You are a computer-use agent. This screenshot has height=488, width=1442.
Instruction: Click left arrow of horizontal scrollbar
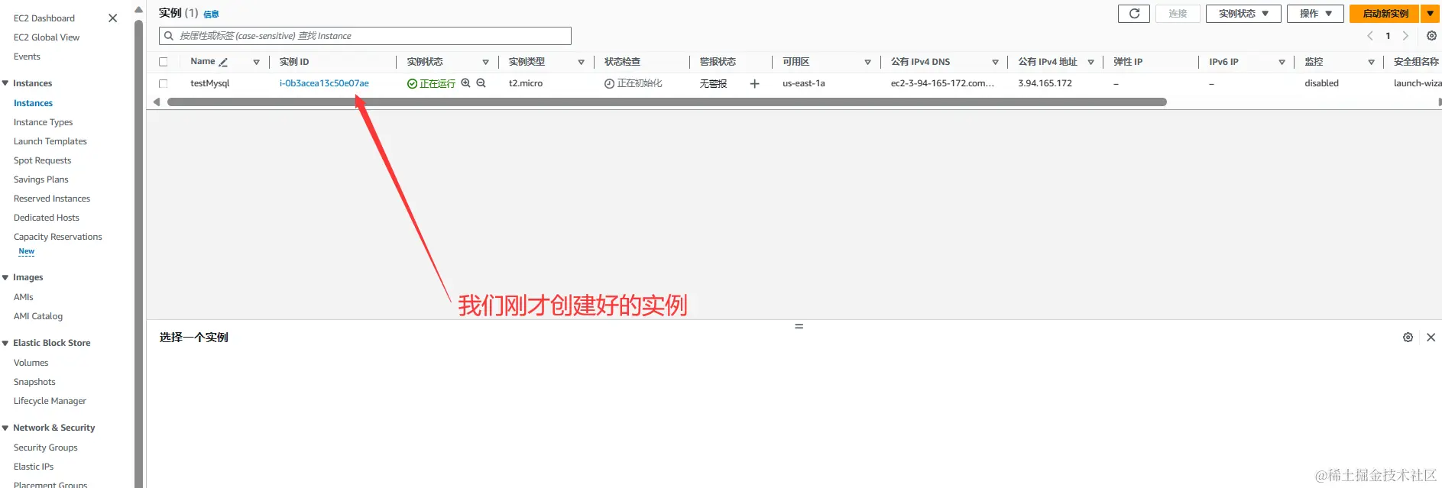tap(157, 102)
